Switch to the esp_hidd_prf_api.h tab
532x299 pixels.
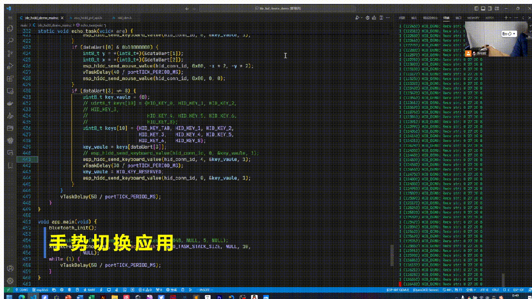(x=87, y=18)
